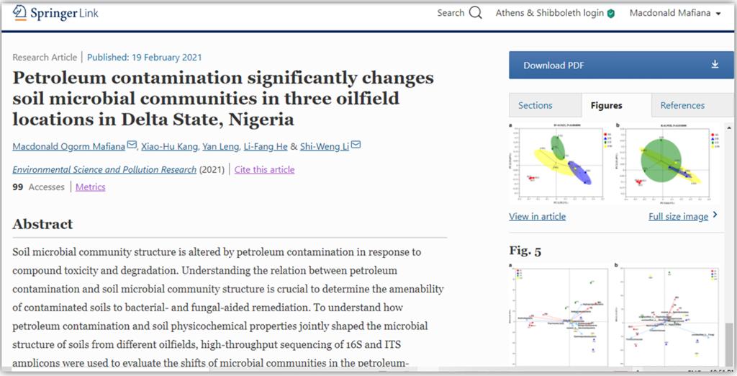The image size is (737, 376).
Task: Switch to the References tab
Action: (x=682, y=105)
